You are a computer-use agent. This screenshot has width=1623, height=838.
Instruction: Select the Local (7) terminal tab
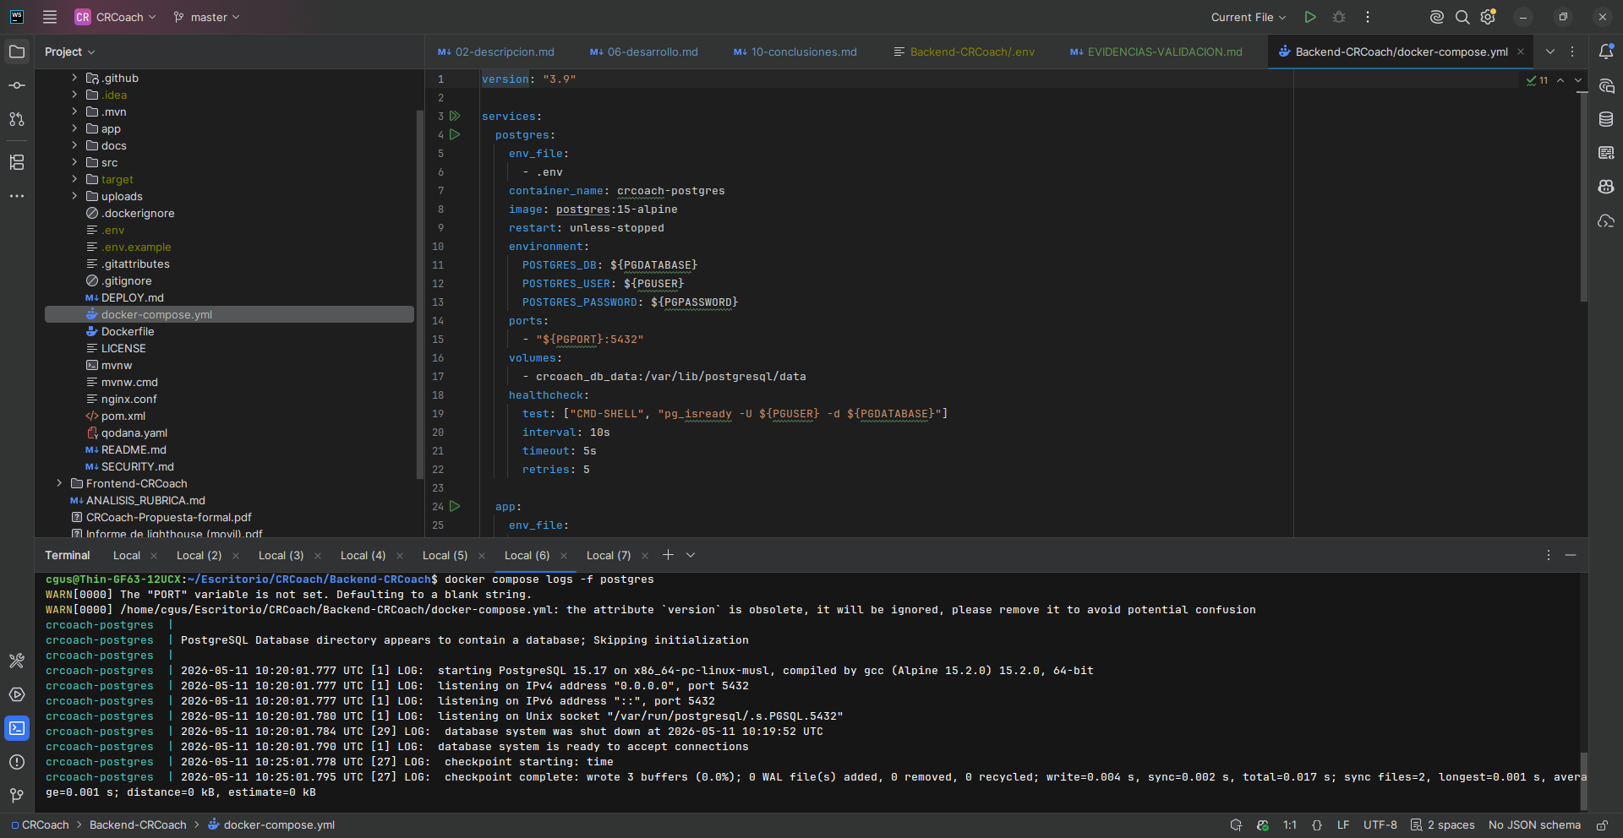[609, 555]
